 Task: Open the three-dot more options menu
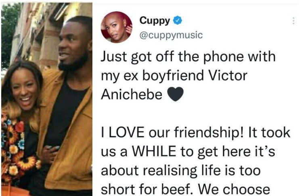(x=293, y=21)
